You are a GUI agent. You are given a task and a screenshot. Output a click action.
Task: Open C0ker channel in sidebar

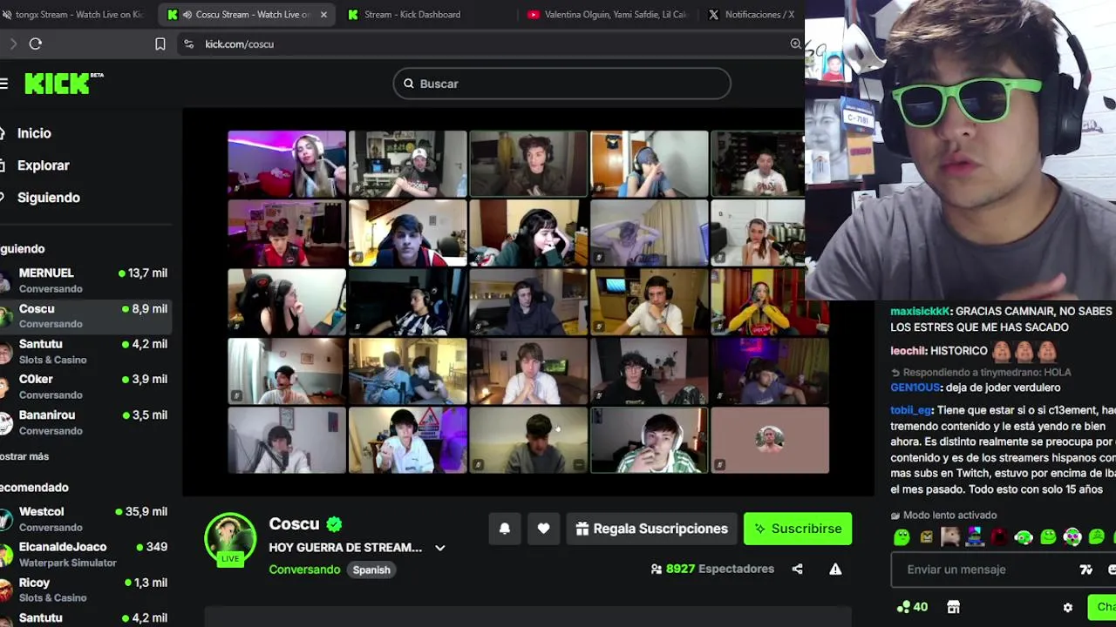coord(85,387)
